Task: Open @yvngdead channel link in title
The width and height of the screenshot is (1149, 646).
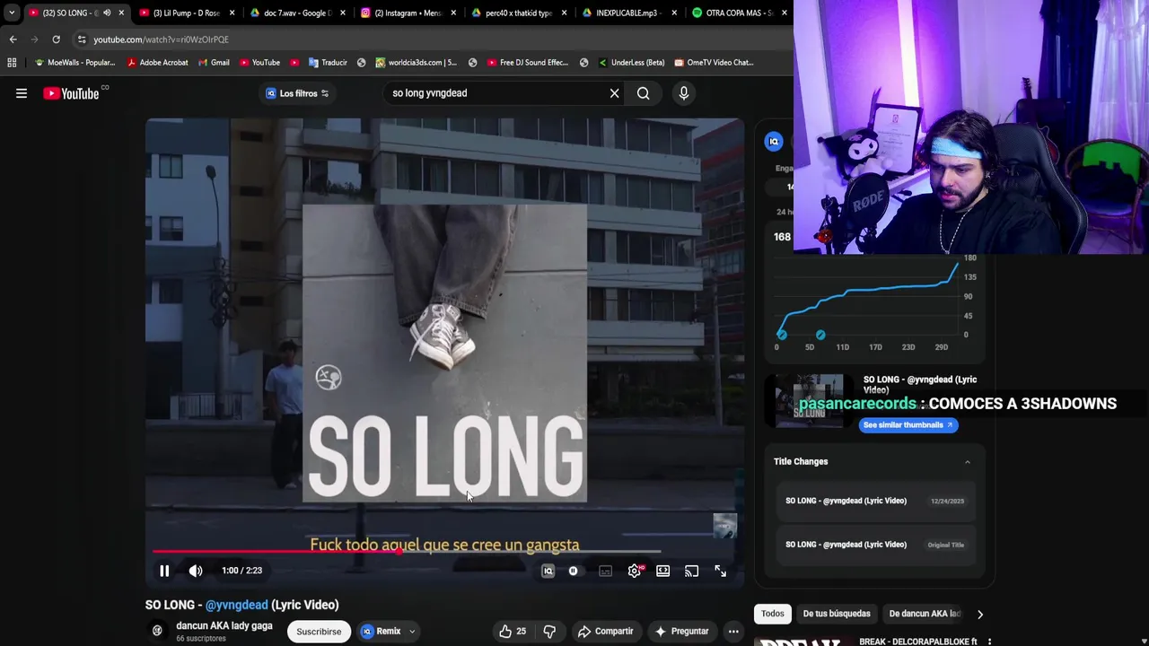Action: point(237,605)
